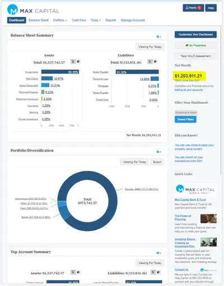Switch Assets chart to bar view
224x286 pixels.
coord(73,61)
